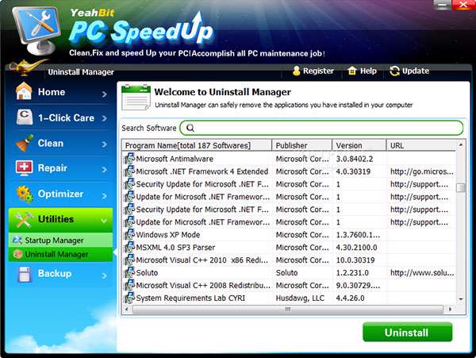Select the Backup disk icon

[24, 273]
